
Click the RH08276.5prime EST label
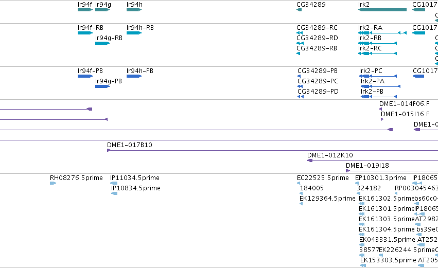(76, 178)
